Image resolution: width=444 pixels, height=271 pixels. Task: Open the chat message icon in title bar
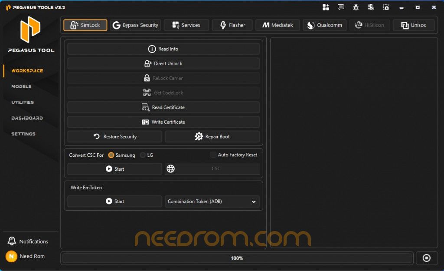coord(341,7)
